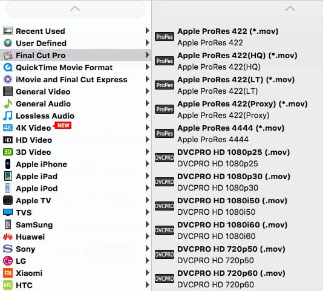Screen dimensions: 323x291
Task: Expand the 4K Video submenu arrow
Action: tap(148, 128)
